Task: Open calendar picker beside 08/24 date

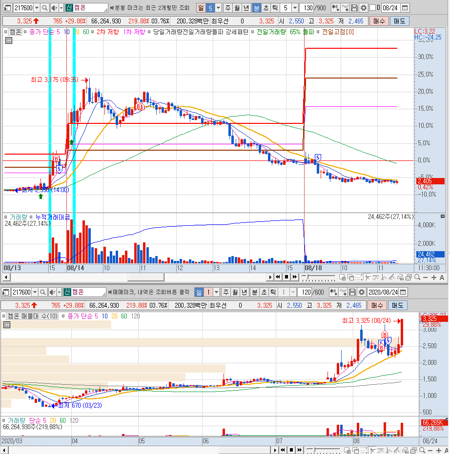Action: click(405, 8)
